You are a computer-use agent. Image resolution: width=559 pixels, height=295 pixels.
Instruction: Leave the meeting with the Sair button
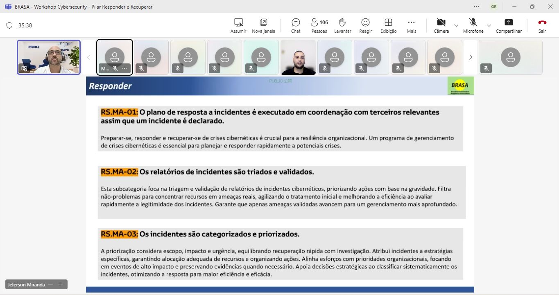[x=542, y=25]
